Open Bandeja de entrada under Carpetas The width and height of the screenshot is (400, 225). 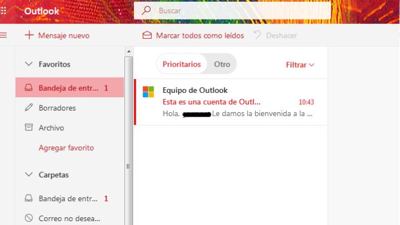(x=68, y=198)
